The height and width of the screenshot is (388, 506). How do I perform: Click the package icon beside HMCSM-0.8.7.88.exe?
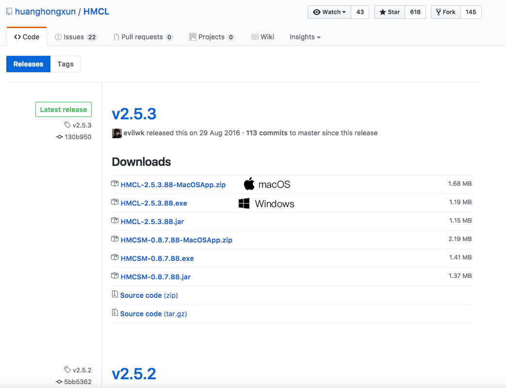tap(115, 258)
